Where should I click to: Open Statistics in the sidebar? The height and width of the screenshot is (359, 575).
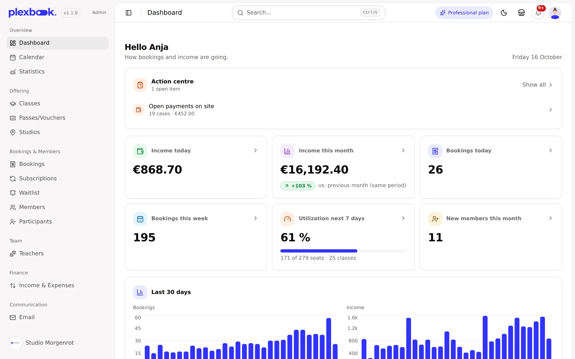tap(57, 72)
